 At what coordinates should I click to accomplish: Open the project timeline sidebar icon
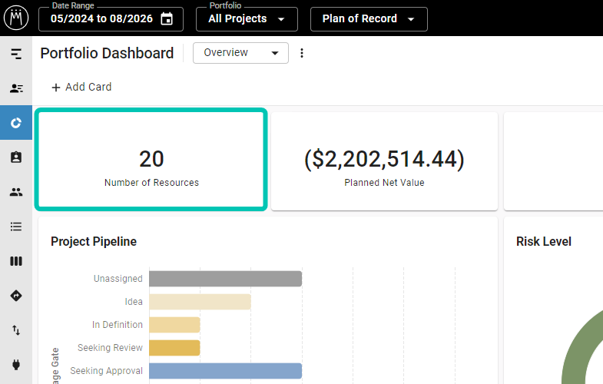pos(16,54)
